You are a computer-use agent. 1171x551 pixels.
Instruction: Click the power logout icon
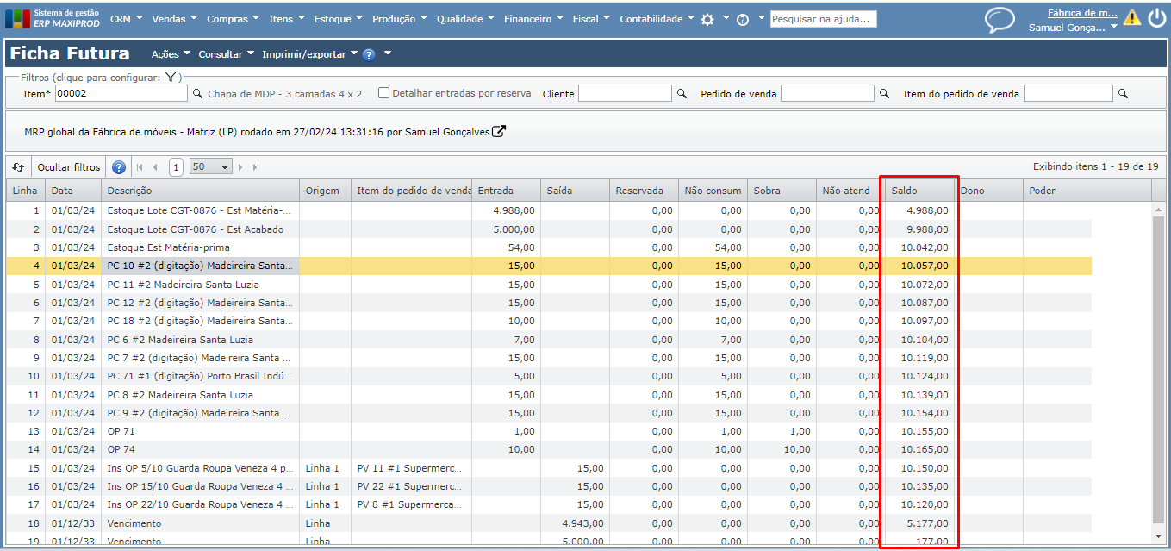[x=1156, y=18]
